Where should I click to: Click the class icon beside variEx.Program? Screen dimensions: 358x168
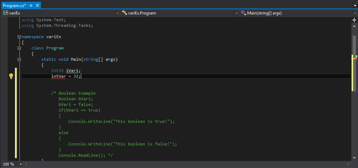click(124, 13)
